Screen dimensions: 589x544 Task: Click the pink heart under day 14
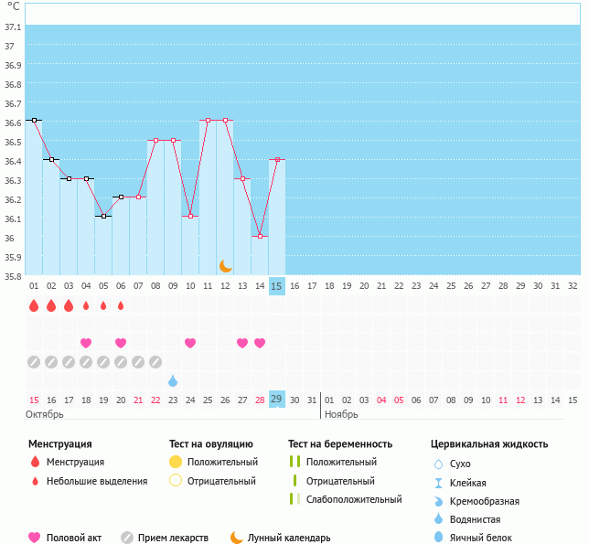coord(260,343)
